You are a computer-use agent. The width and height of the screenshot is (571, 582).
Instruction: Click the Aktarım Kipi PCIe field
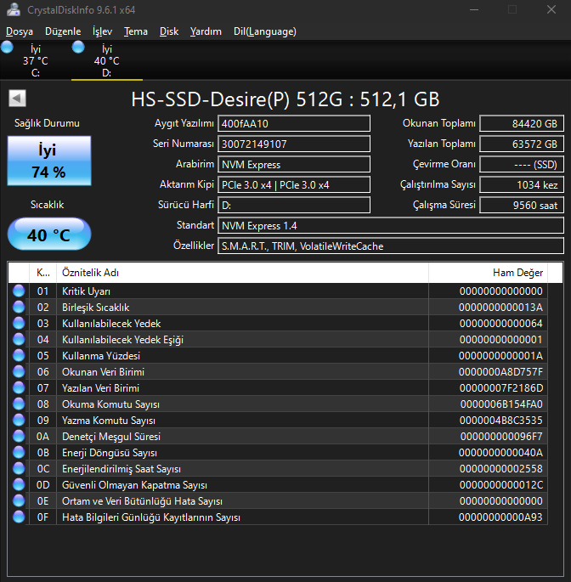click(x=294, y=185)
